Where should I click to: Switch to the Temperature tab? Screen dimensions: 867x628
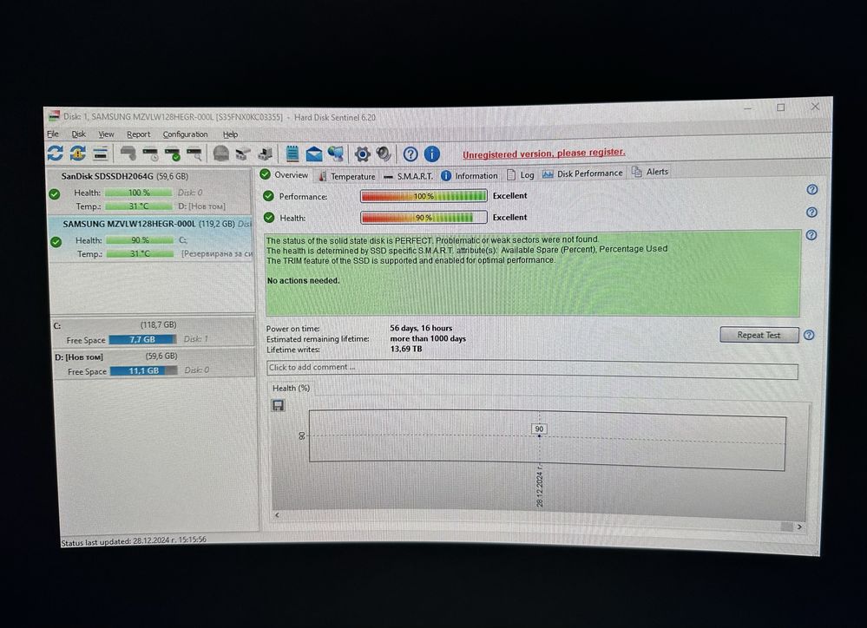click(x=346, y=176)
